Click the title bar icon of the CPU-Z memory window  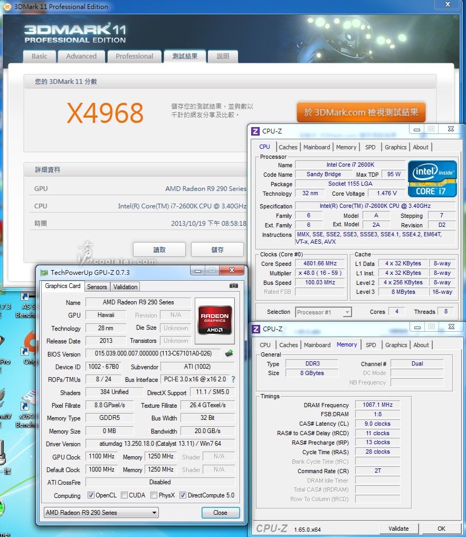point(255,329)
